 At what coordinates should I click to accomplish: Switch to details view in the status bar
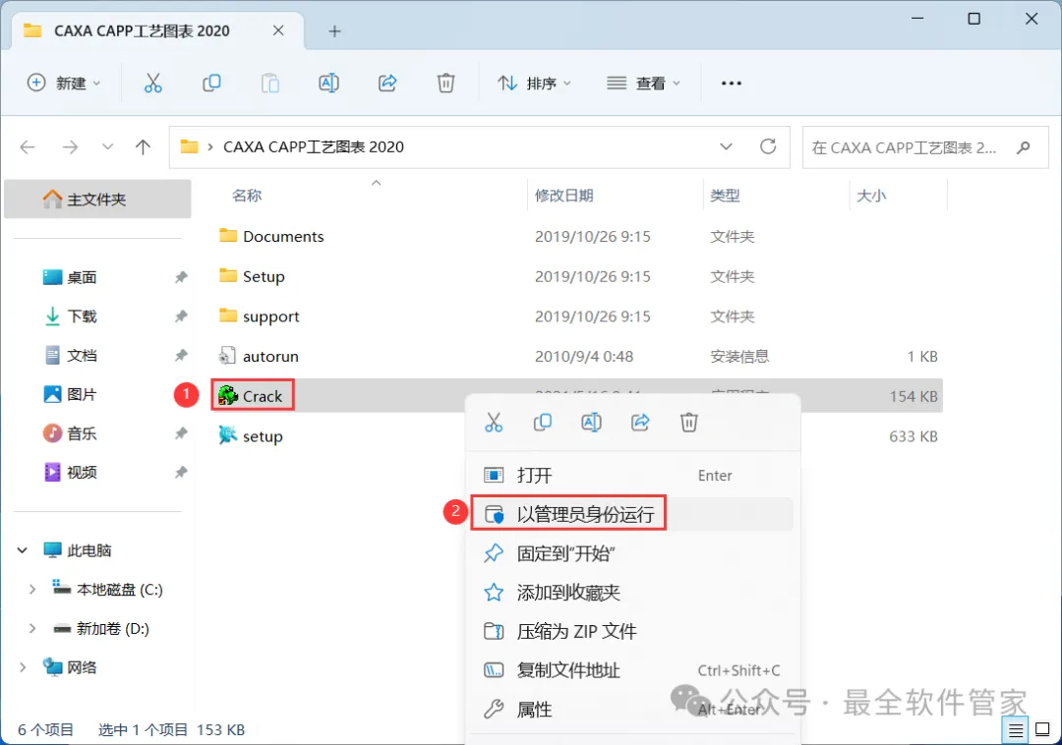pyautogui.click(x=1015, y=730)
